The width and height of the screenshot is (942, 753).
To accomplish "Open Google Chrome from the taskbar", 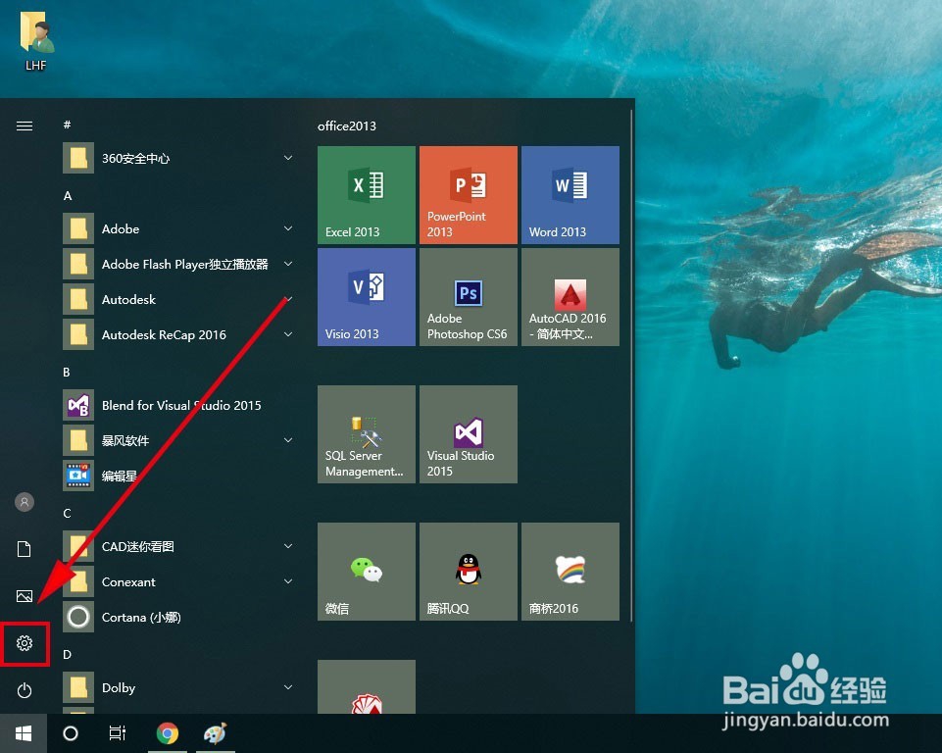I will pyautogui.click(x=167, y=732).
